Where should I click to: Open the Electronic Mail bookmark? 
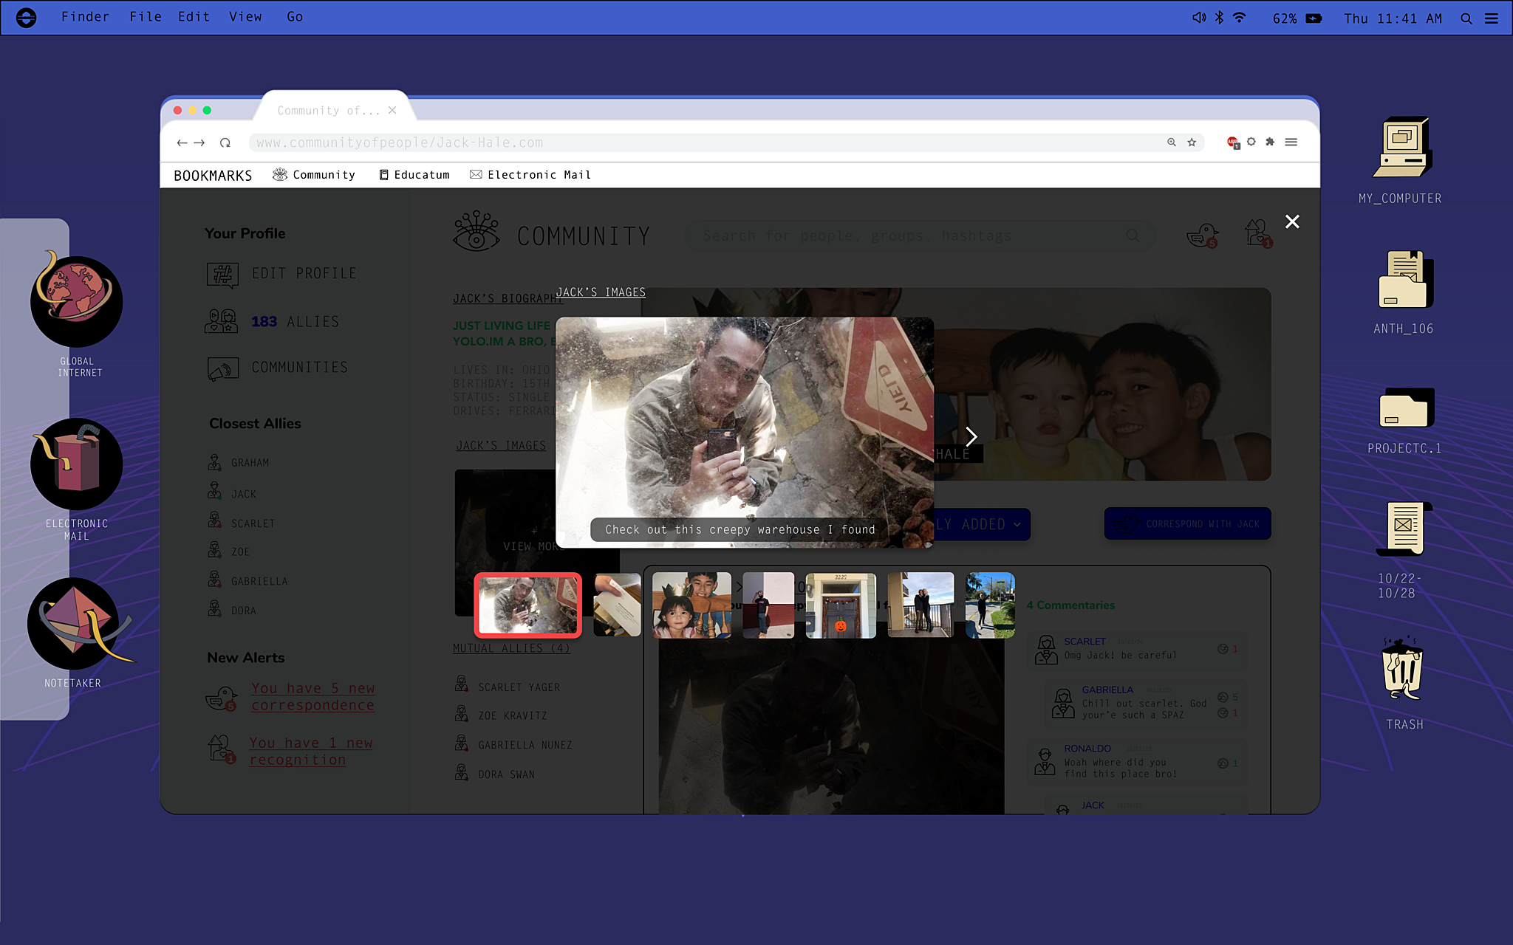[x=530, y=175]
